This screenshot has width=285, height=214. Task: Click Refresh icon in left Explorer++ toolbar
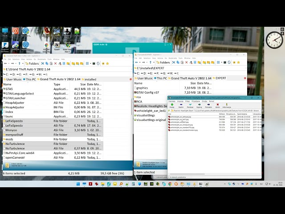(98, 63)
